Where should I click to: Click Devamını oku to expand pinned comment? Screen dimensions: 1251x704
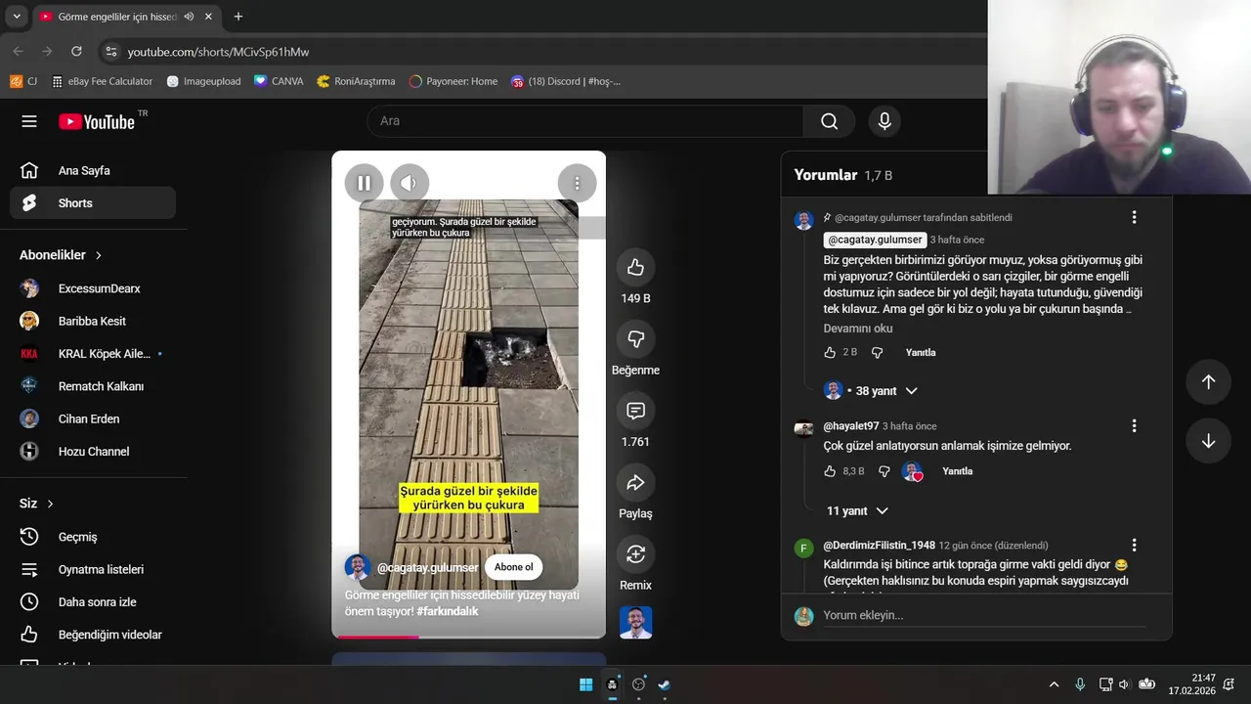858,329
